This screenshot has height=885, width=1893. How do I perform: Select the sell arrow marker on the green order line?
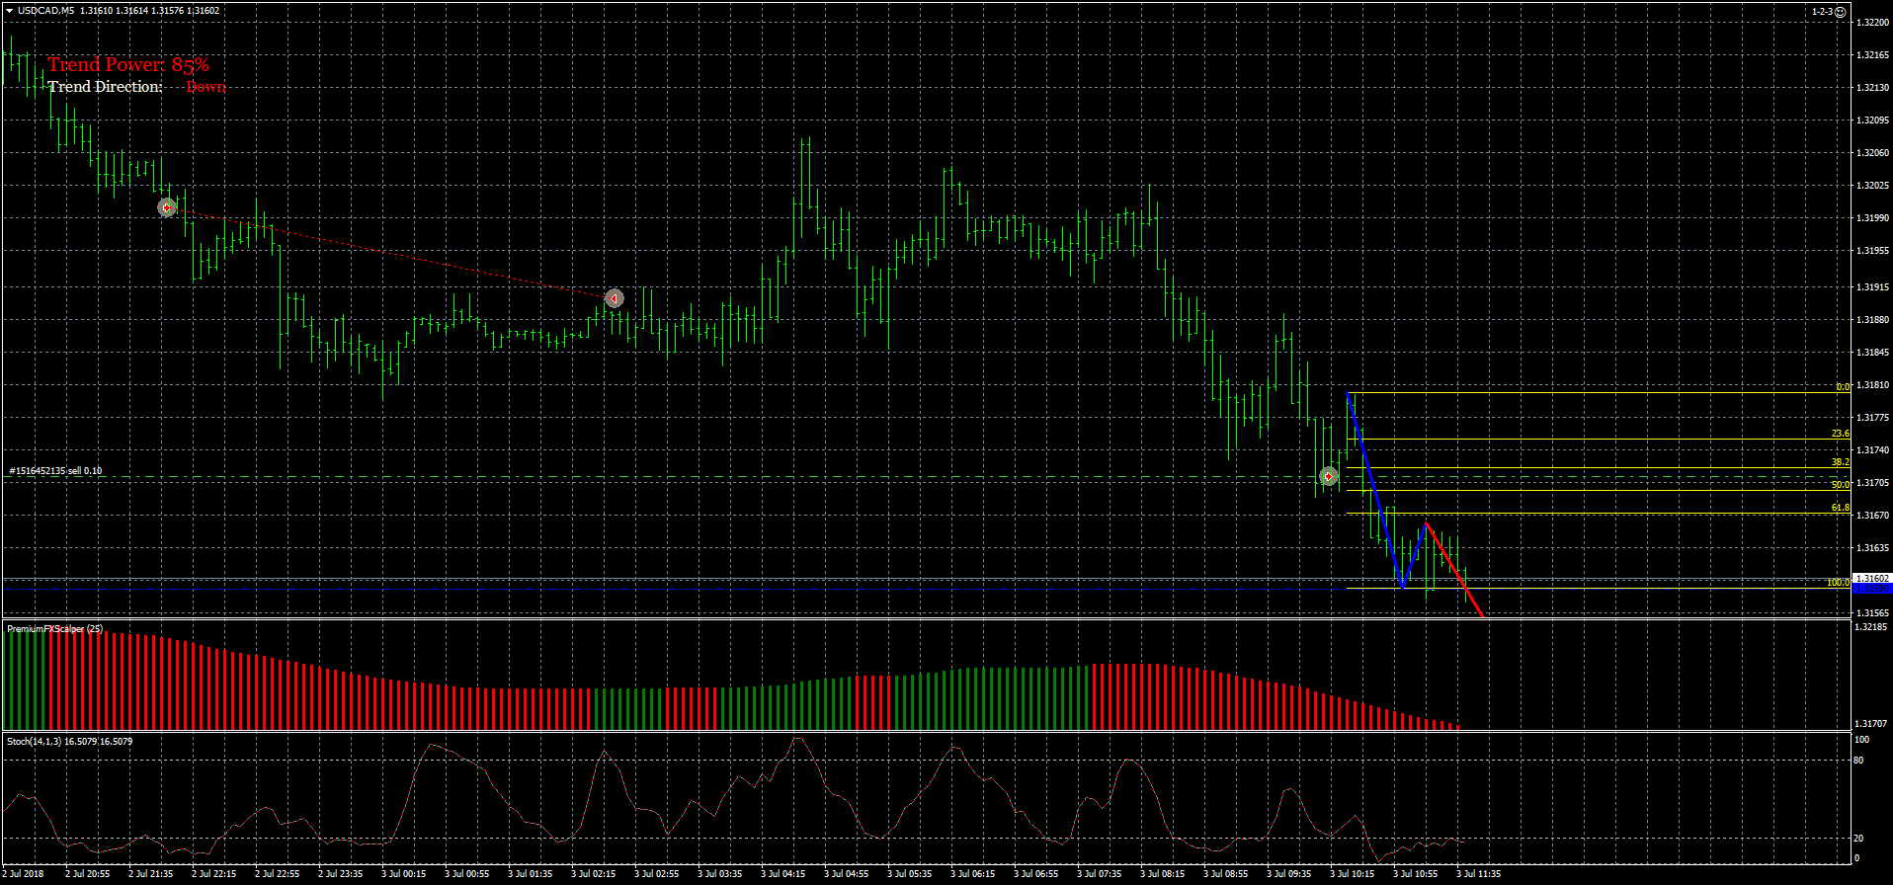pos(1329,477)
